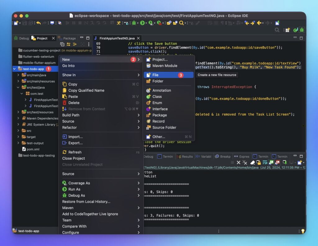Click the Undo arrow in the toolbar

(39, 23)
